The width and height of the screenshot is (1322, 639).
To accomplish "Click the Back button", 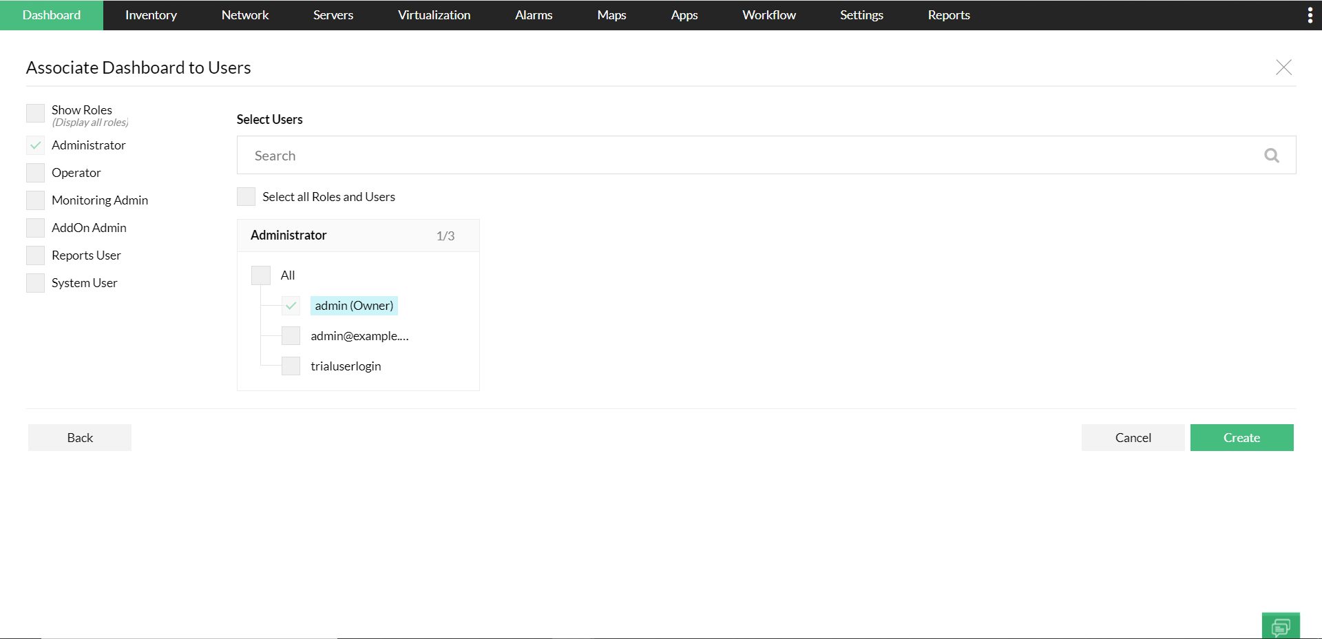I will 80,438.
